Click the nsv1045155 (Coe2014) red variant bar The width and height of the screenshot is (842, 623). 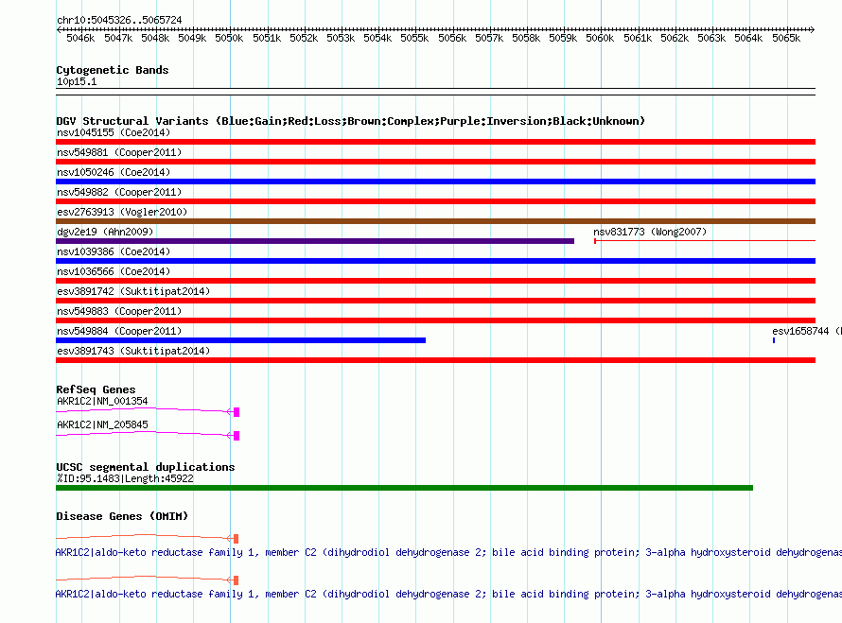[x=435, y=142]
